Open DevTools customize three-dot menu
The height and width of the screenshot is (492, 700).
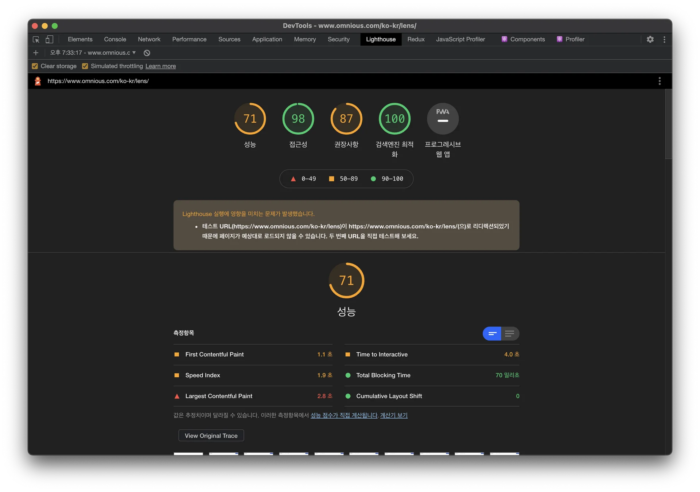point(664,39)
